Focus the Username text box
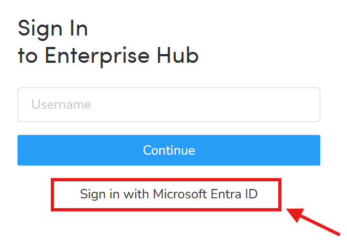Image resolution: width=347 pixels, height=248 pixels. [169, 104]
